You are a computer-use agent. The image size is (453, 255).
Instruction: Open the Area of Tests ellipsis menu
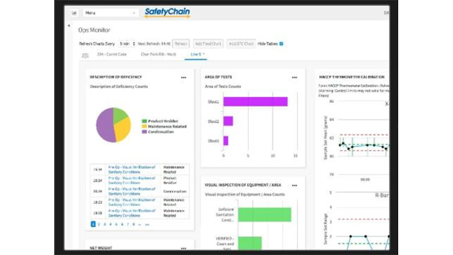294,77
